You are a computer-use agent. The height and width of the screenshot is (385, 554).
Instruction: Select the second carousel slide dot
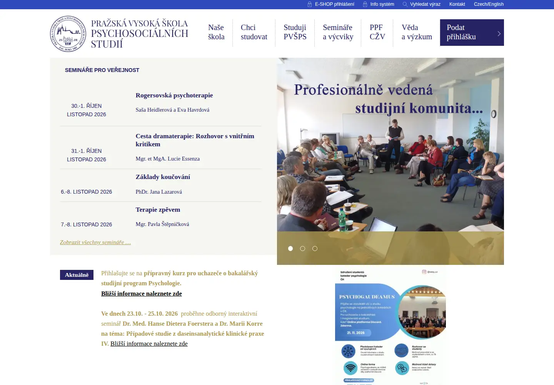pos(302,248)
